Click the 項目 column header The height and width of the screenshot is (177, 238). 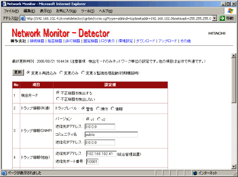coord(36,85)
